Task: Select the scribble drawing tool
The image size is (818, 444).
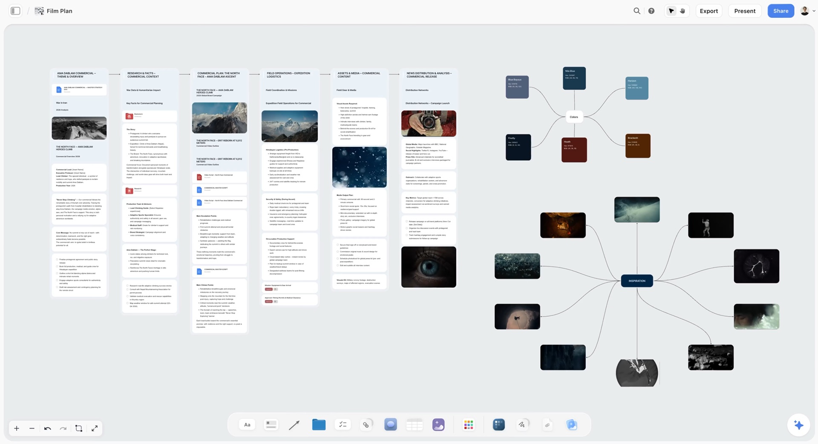Action: coord(523,424)
